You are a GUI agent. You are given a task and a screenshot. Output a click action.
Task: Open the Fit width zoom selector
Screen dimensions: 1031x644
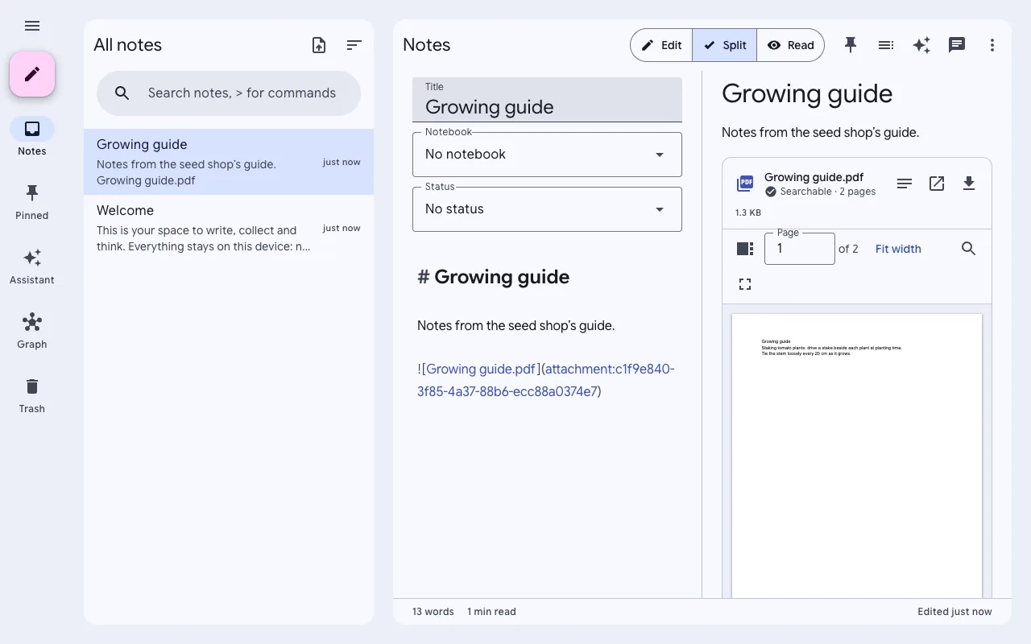tap(898, 249)
